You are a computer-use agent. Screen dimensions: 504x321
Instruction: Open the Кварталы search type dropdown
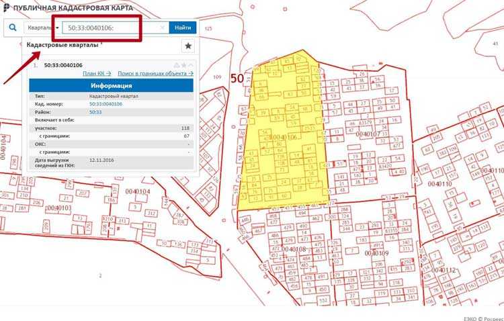pos(42,28)
